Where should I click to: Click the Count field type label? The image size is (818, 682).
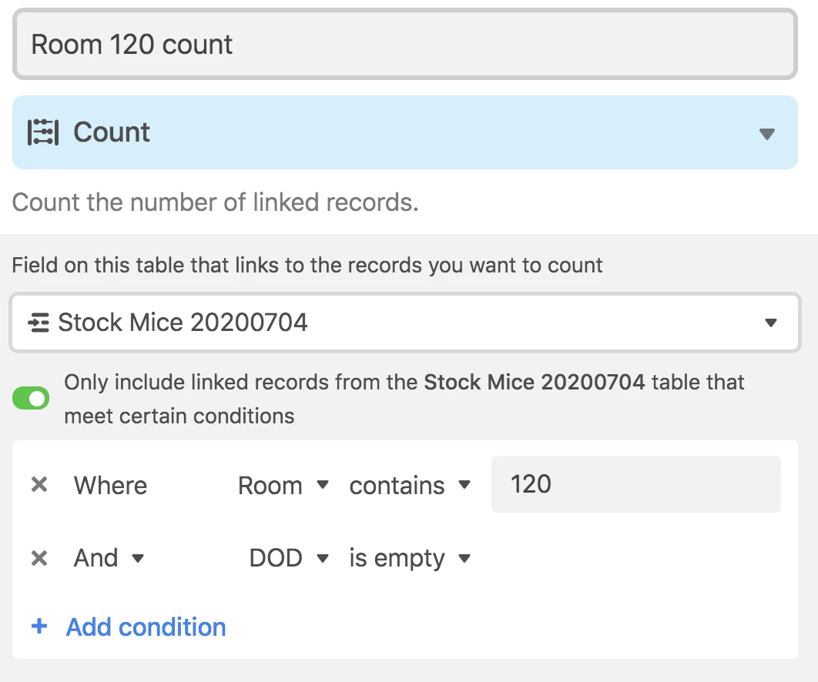tap(112, 132)
